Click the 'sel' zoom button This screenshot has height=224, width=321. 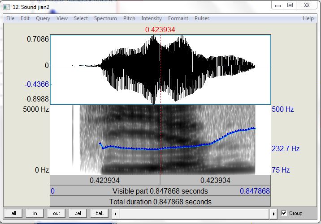click(78, 213)
